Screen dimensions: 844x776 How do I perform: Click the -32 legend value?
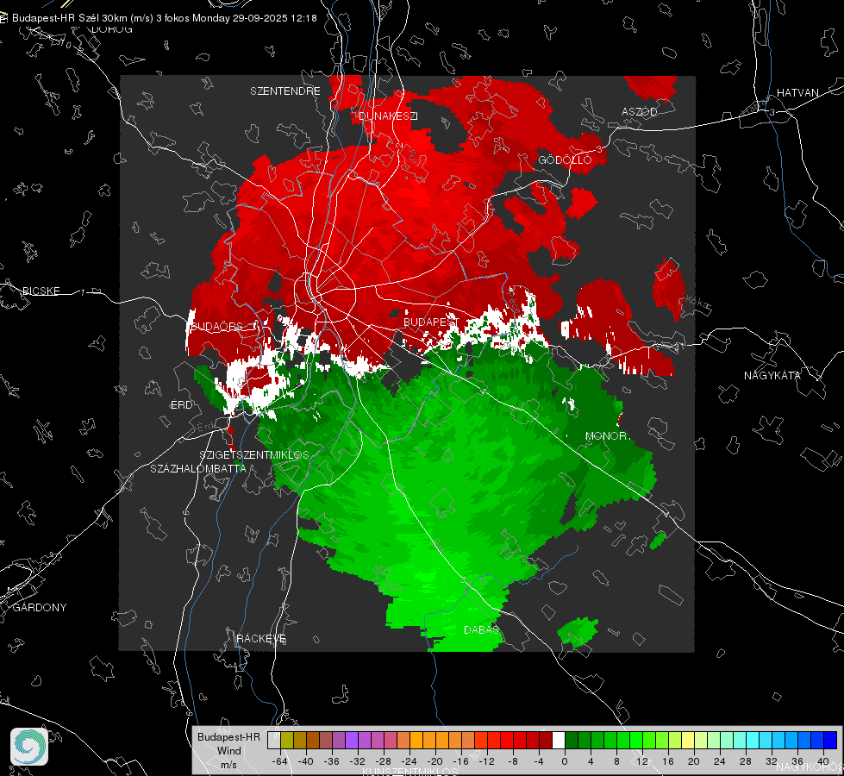358,761
